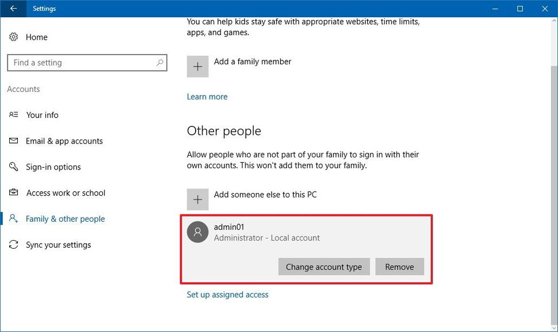The height and width of the screenshot is (332, 558).
Task: Open Set up assigned access
Action: (227, 294)
